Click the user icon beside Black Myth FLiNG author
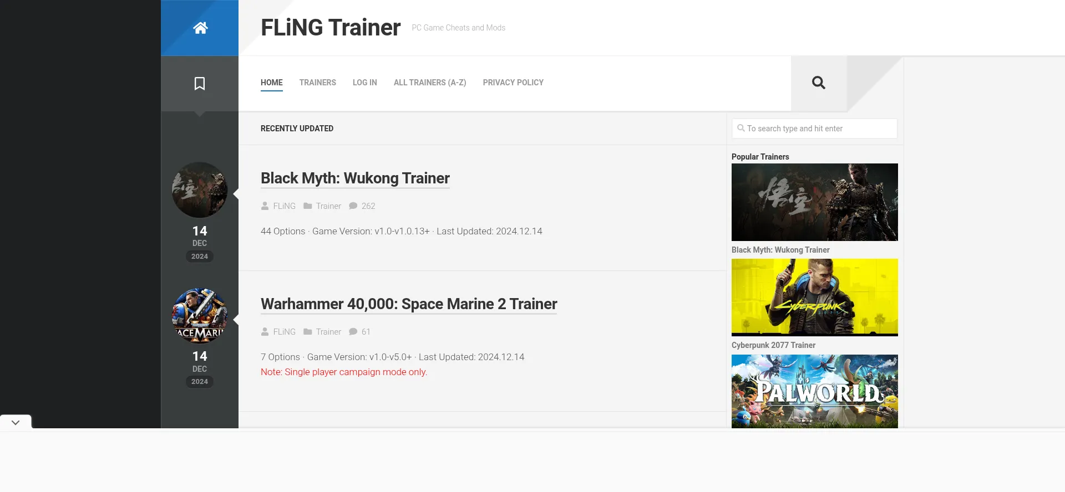 coord(265,206)
